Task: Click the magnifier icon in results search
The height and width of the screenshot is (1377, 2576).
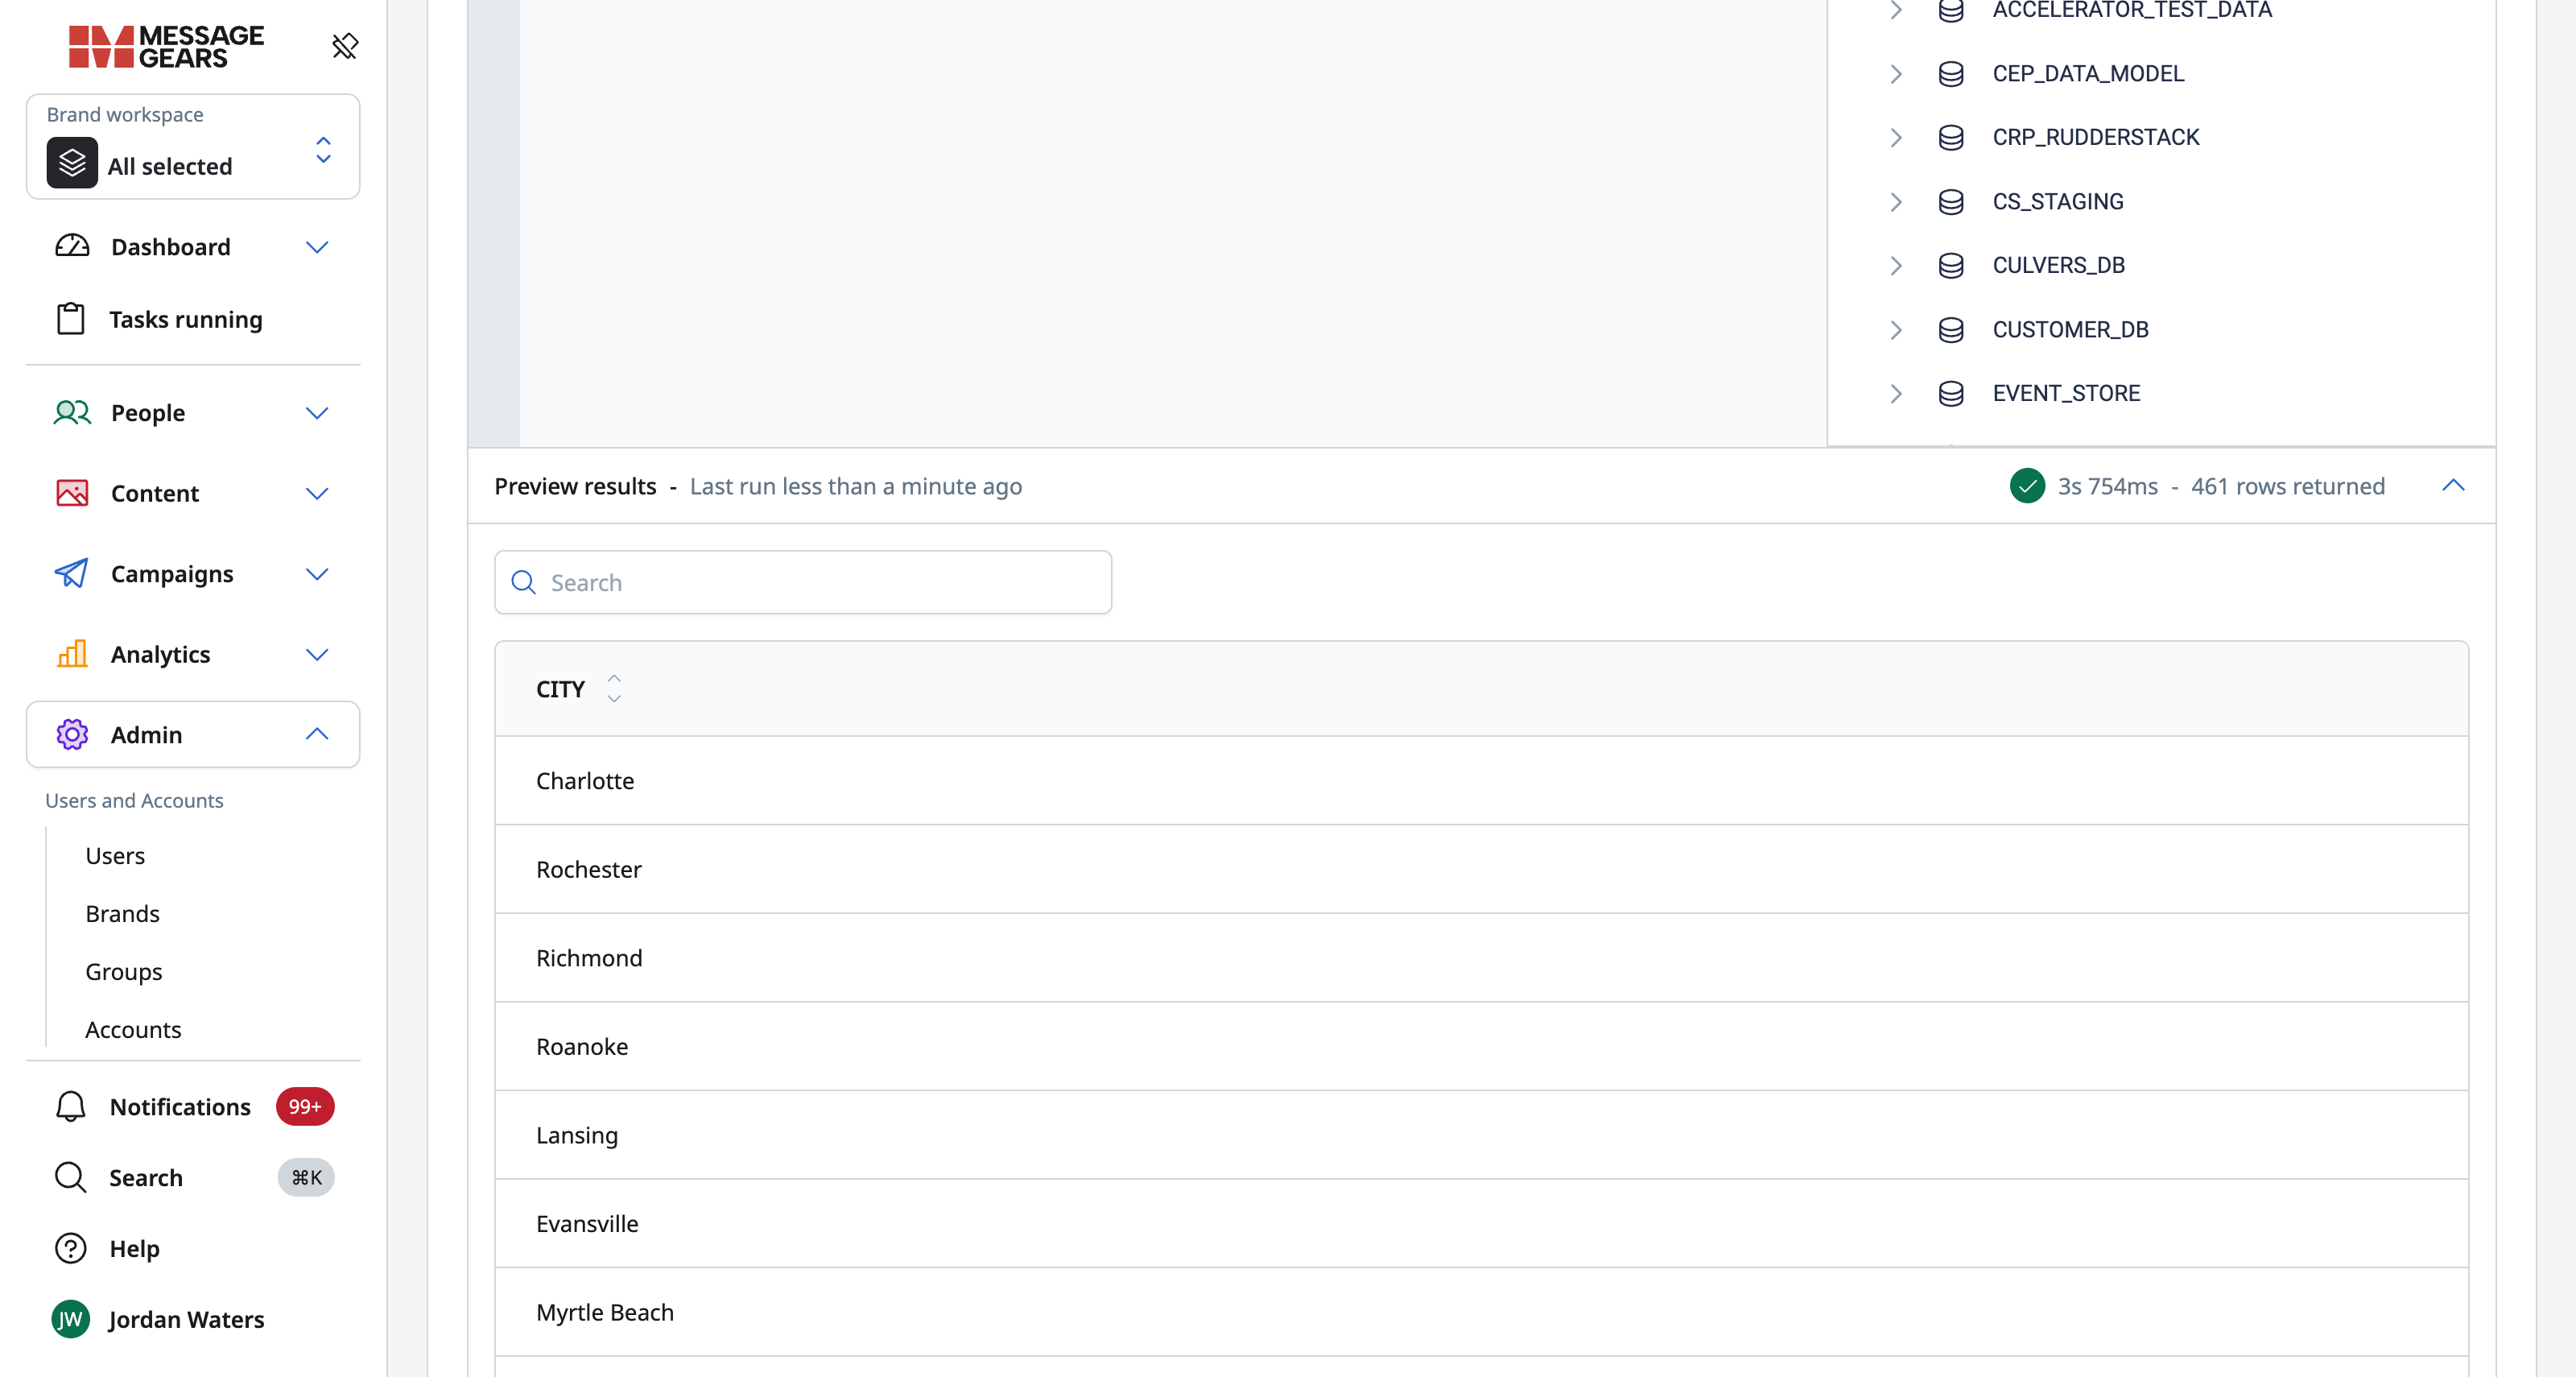Action: [524, 582]
